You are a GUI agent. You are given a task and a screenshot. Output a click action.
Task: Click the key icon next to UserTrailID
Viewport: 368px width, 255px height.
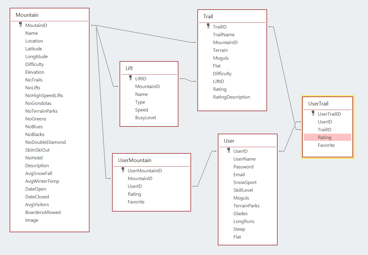[313, 114]
